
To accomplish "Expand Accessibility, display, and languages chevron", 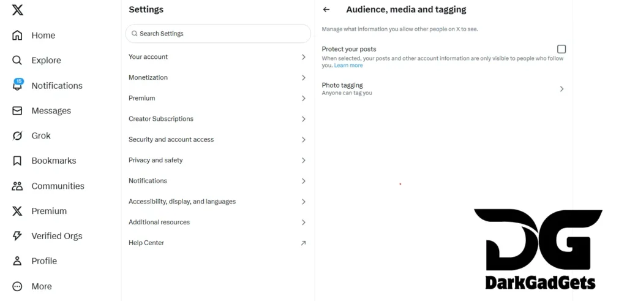I will [x=304, y=202].
